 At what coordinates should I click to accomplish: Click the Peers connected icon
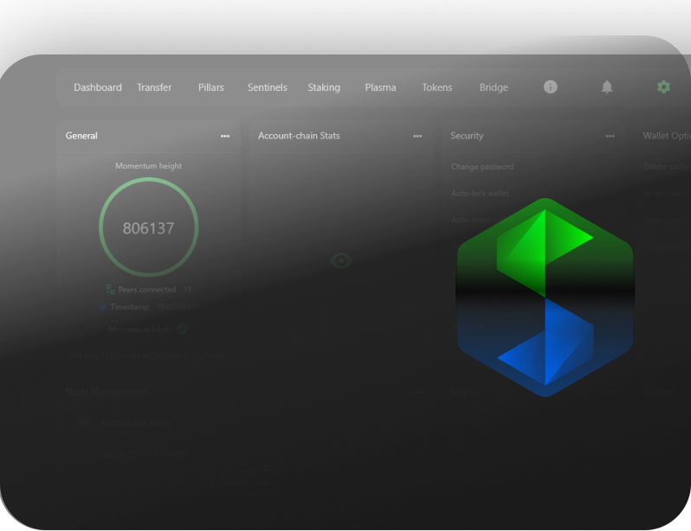110,290
